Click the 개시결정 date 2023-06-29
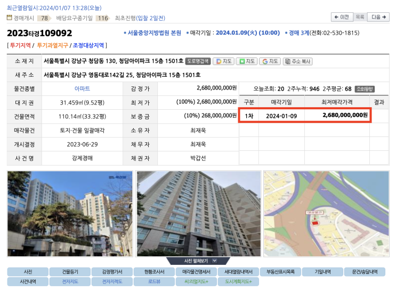 82,144
